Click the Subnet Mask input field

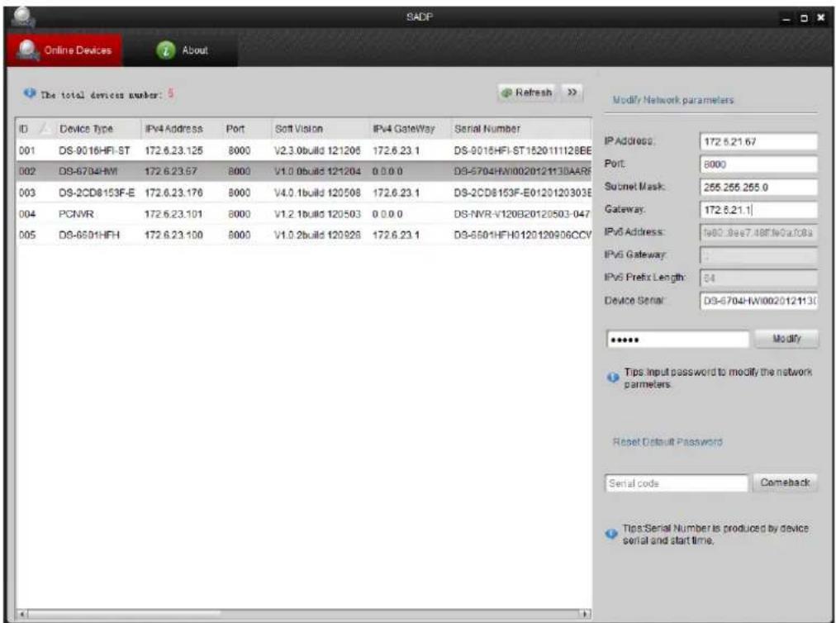758,188
